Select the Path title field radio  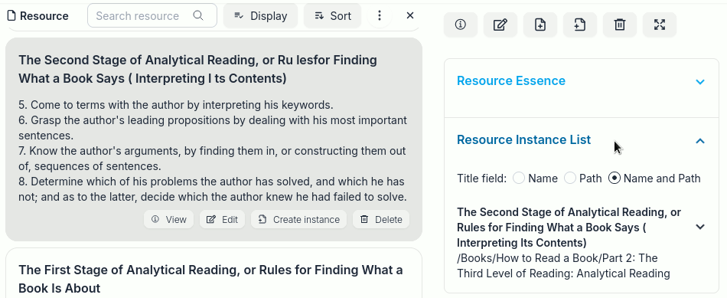[x=570, y=178]
